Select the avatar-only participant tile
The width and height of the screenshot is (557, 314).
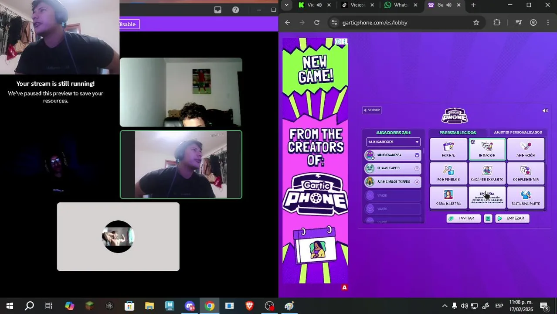tap(118, 237)
